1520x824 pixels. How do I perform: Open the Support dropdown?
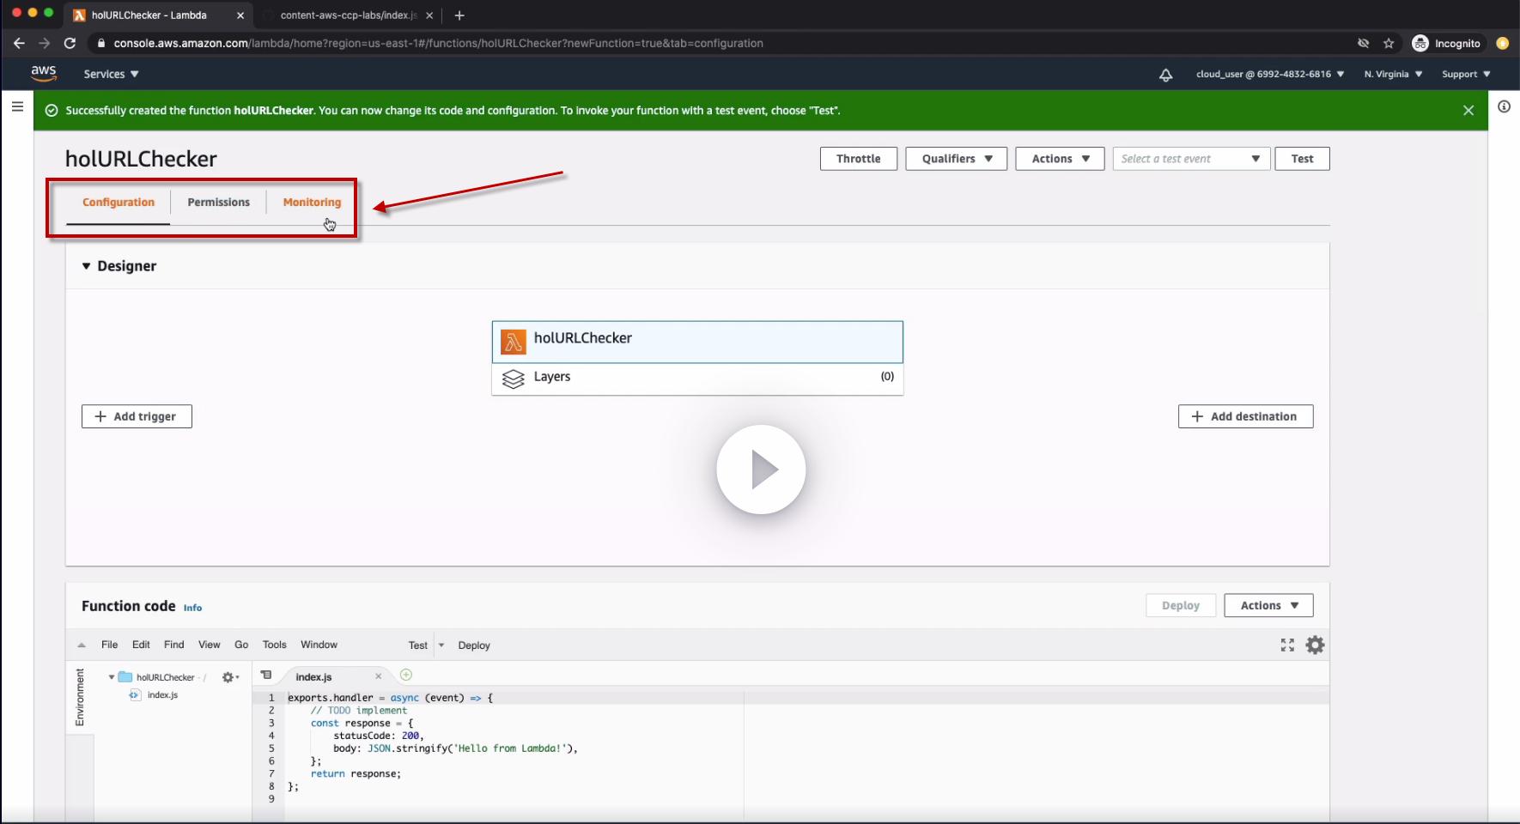pyautogui.click(x=1466, y=74)
